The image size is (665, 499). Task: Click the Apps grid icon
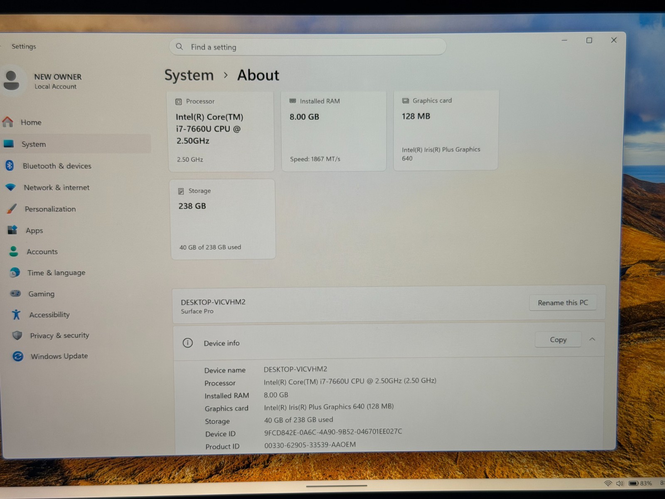click(x=13, y=230)
